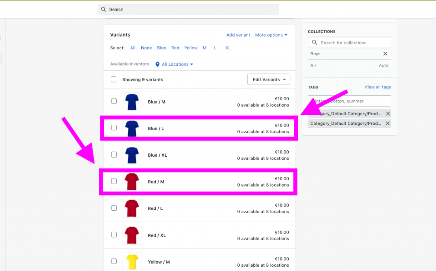
Task: Expand the More options dropdown
Action: (271, 35)
